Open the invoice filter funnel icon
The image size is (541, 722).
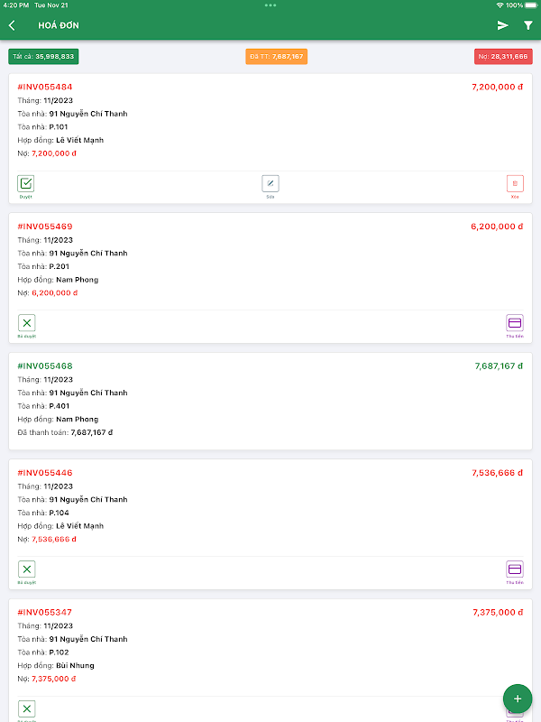pos(528,25)
